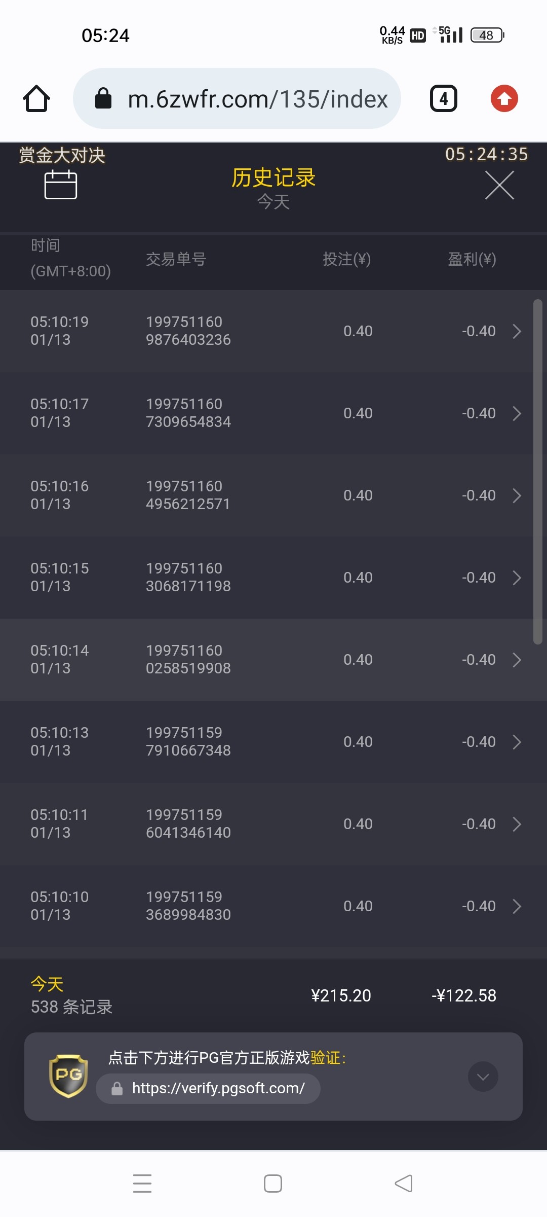Open the browser tabs counter showing 4
547x1217 pixels.
pos(444,98)
